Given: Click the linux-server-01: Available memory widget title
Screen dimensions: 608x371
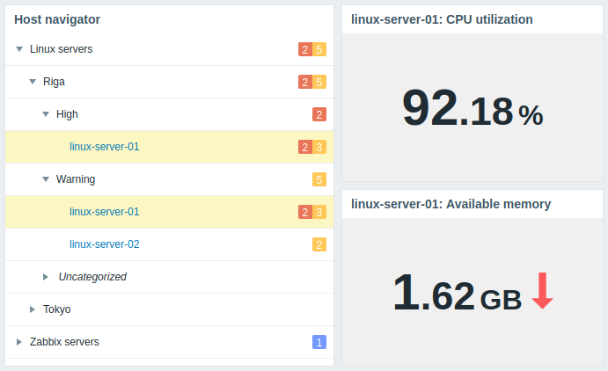Looking at the screenshot, I should pos(451,204).
